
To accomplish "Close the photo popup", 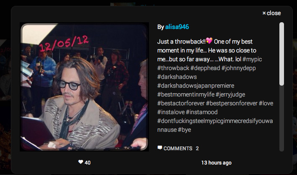I will [x=271, y=13].
